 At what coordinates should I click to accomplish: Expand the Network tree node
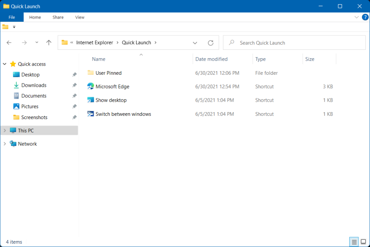[x=5, y=144]
